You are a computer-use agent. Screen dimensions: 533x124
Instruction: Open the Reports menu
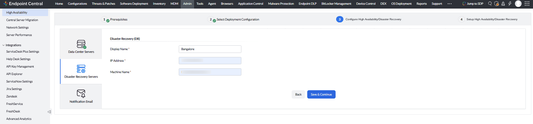tap(422, 4)
